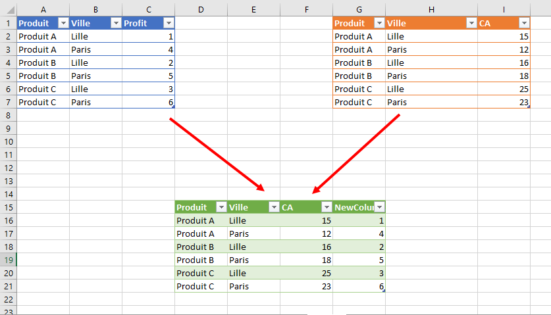Open the green table's Produit filter dropdown

(221, 207)
